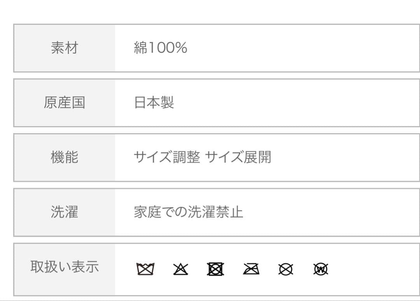Click the 日本製 origin value

click(x=154, y=103)
